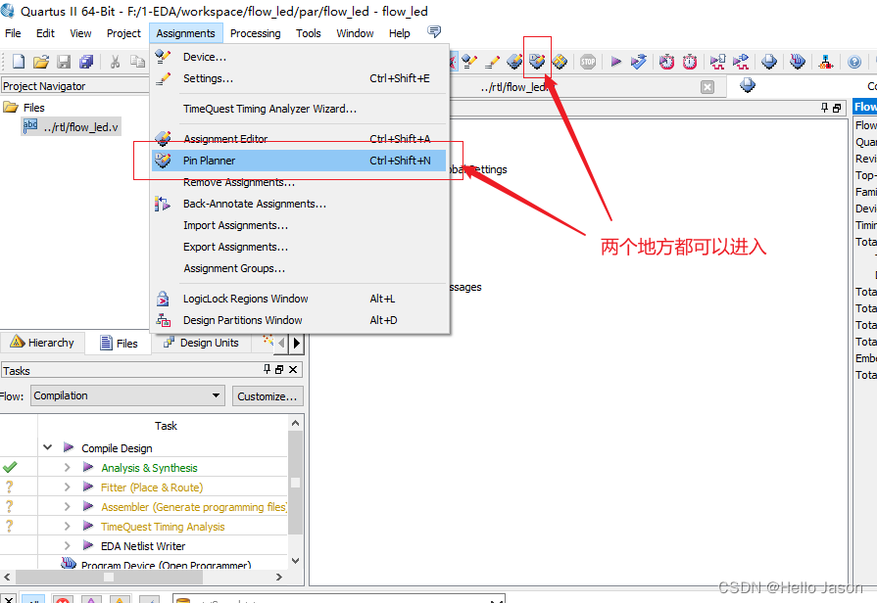Click the Save All toolbar icon

[x=86, y=62]
